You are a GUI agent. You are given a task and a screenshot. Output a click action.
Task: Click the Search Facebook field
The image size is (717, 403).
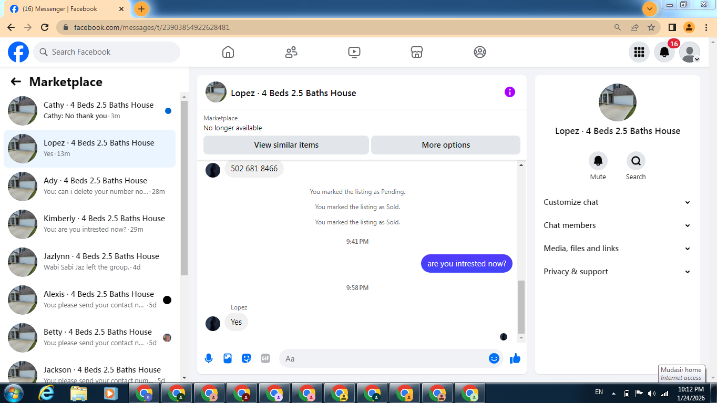[x=107, y=52]
